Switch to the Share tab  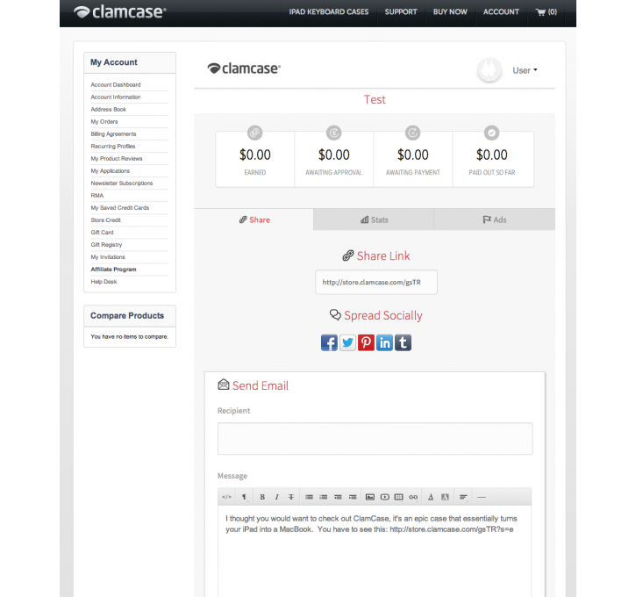(254, 219)
